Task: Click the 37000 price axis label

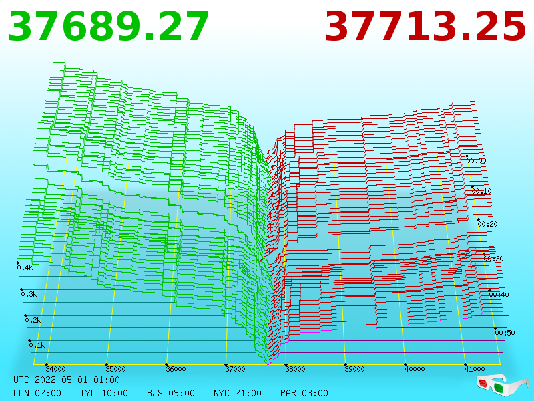Action: [235, 369]
